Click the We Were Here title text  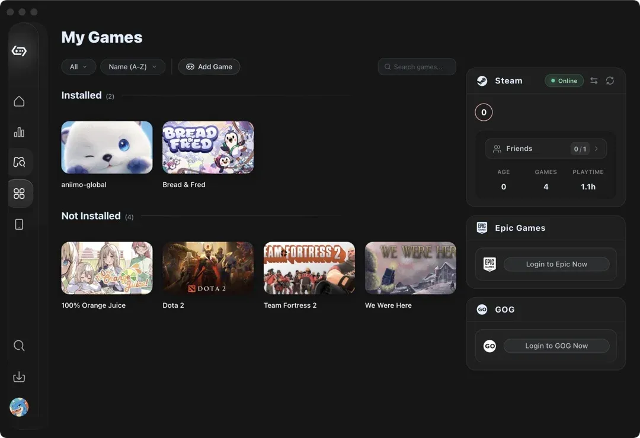point(388,305)
